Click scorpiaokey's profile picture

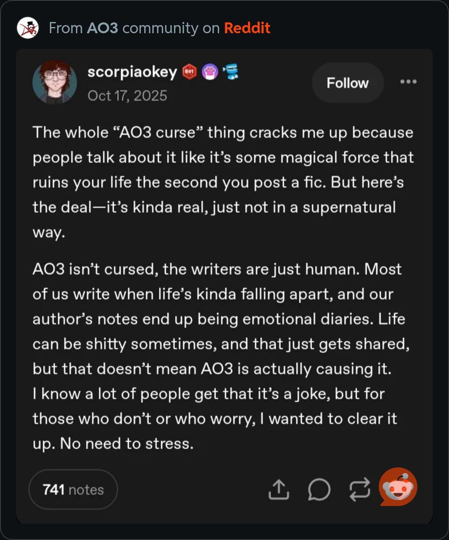(54, 82)
